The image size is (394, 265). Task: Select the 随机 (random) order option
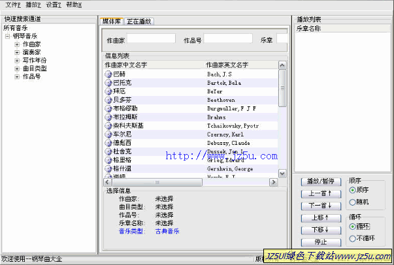(353, 202)
